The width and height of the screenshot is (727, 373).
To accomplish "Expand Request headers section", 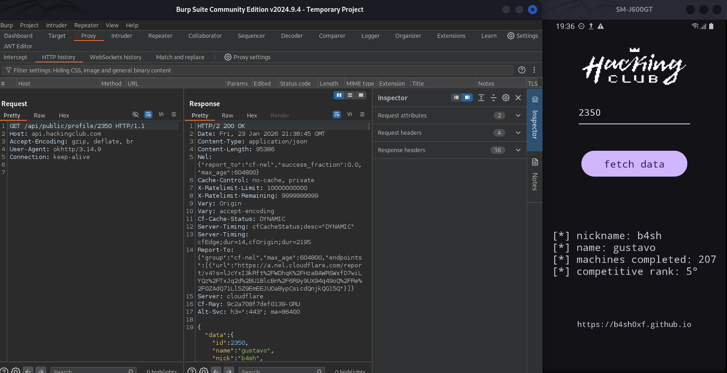I will (518, 133).
